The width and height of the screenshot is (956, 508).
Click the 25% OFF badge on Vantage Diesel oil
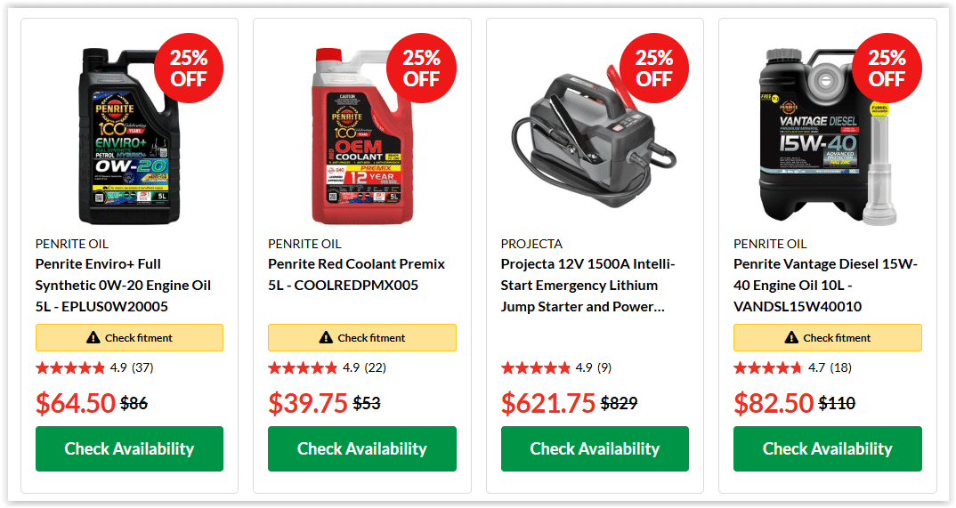[x=887, y=69]
